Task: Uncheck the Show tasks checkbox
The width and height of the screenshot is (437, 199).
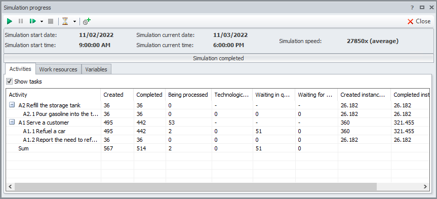Action: 10,82
